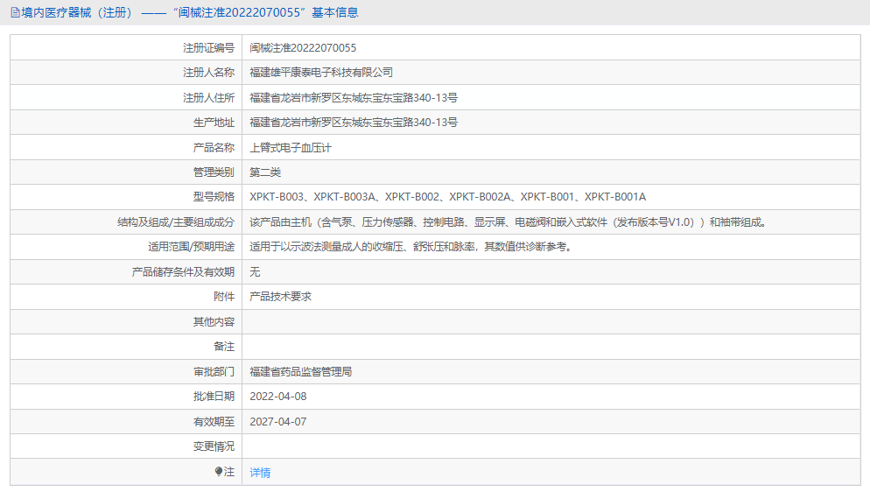
Task: Click the 备注 label
Action: point(224,346)
